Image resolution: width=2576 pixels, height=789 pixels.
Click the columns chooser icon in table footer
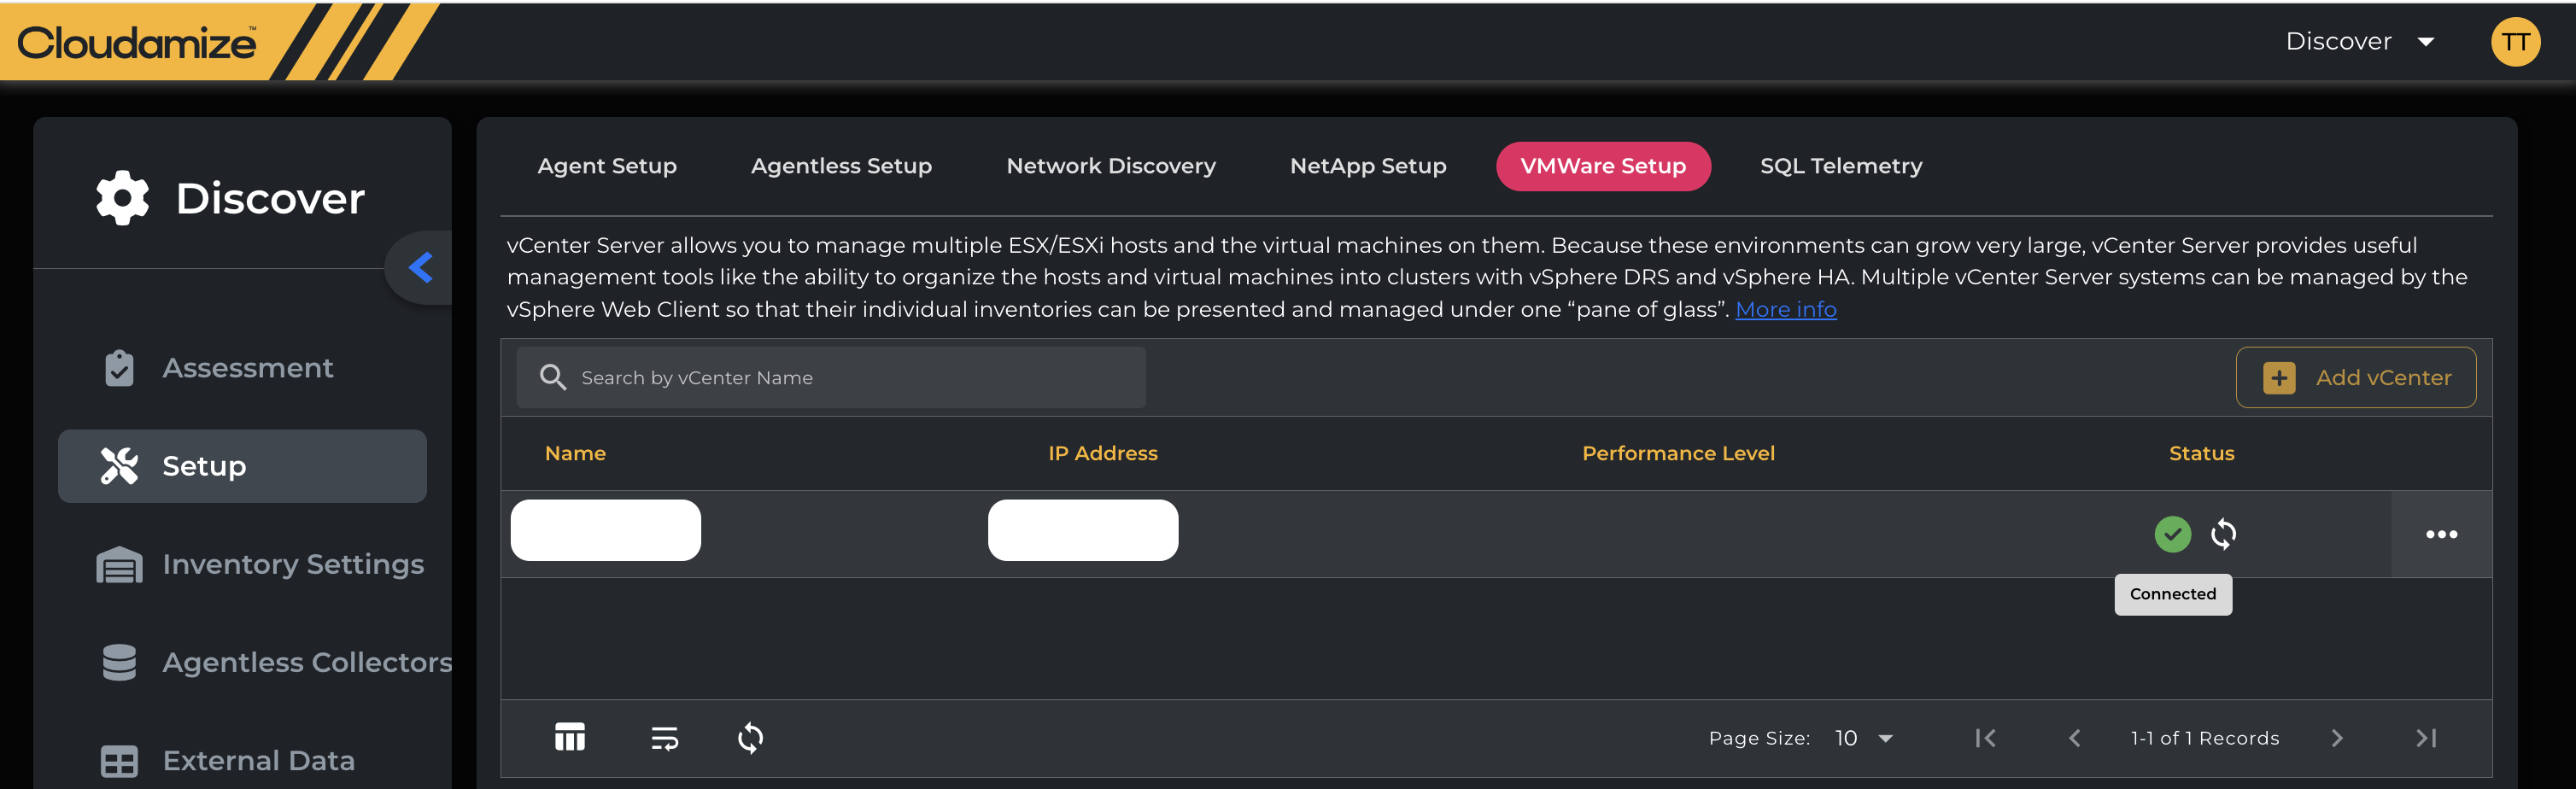570,737
